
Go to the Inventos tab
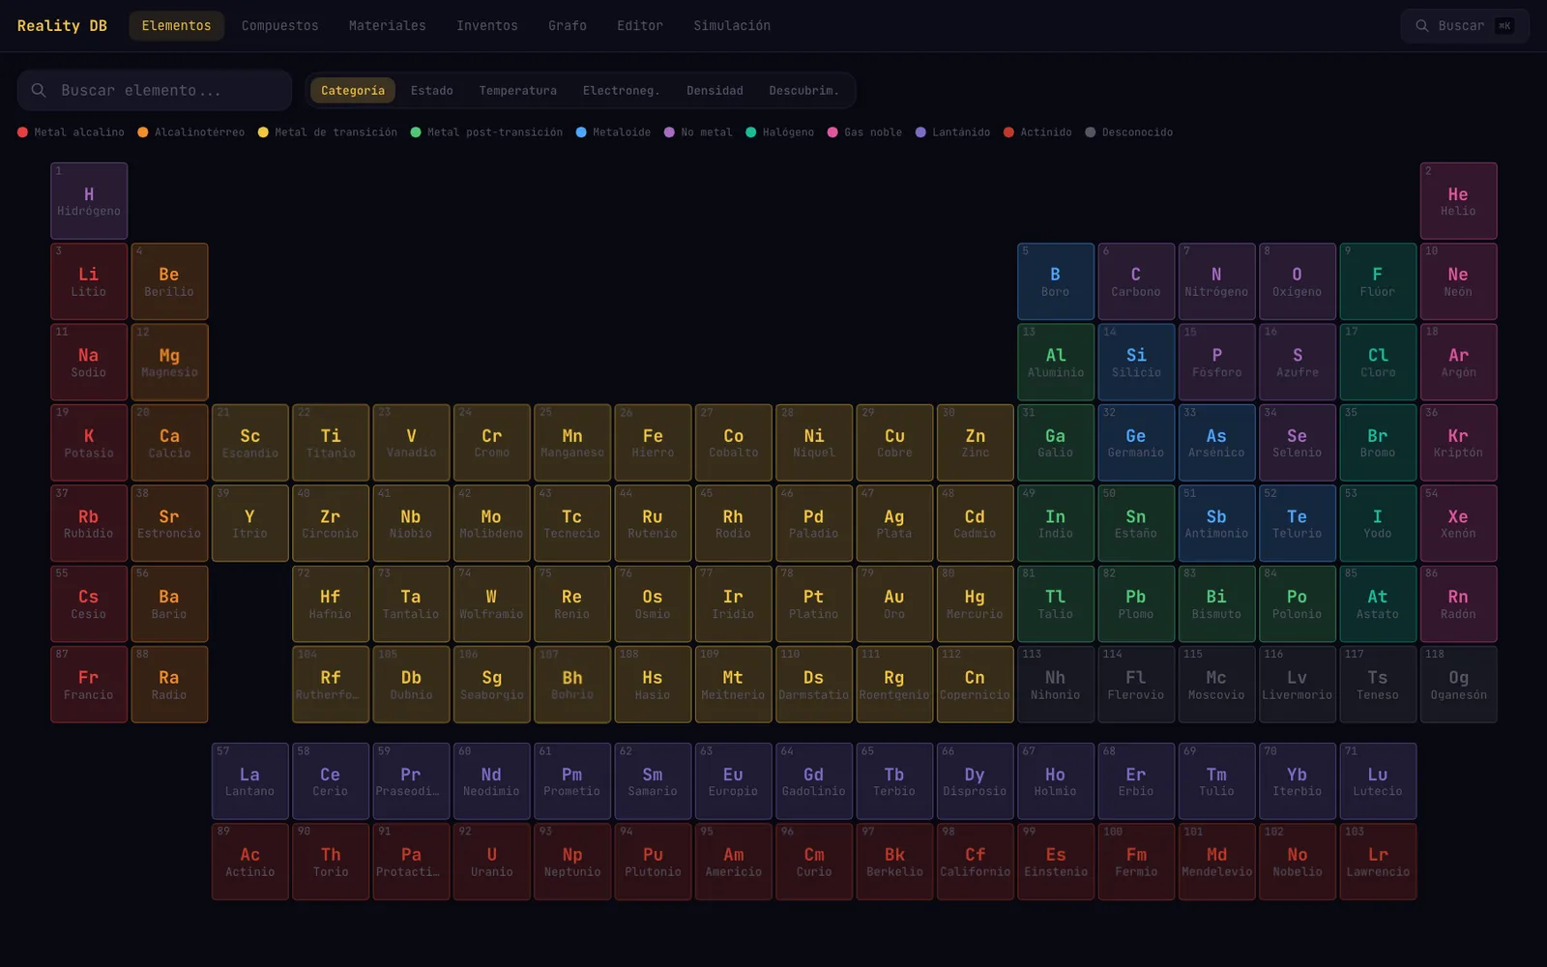pos(487,26)
